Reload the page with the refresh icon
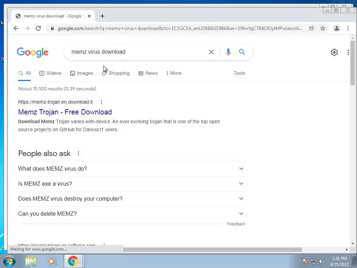357x268 pixels. pyautogui.click(x=38, y=28)
